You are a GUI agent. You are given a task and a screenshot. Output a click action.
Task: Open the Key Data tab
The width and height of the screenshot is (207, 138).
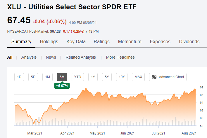coord(76,42)
